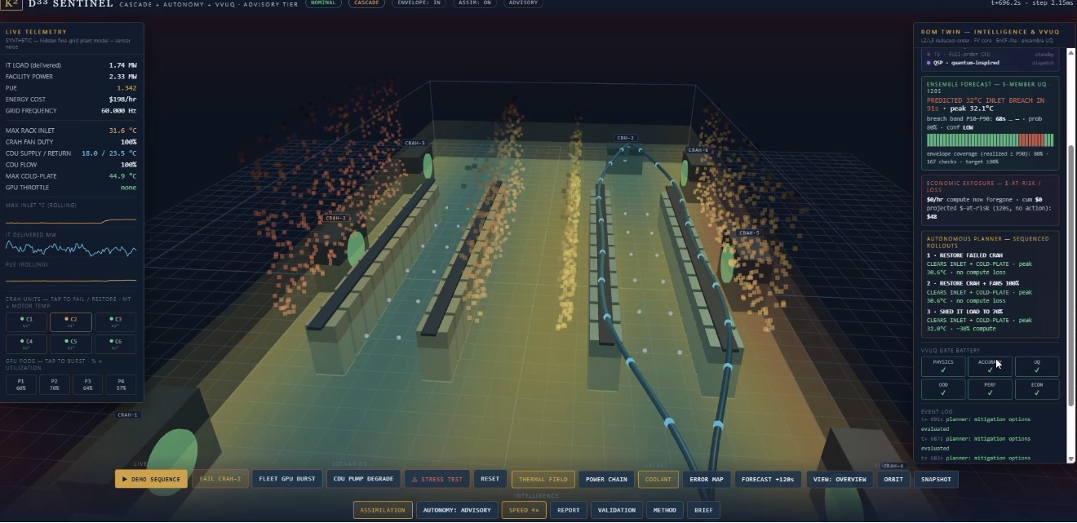Burst GPU pod P2 at 78%
The height and width of the screenshot is (523, 1077).
pyautogui.click(x=55, y=384)
